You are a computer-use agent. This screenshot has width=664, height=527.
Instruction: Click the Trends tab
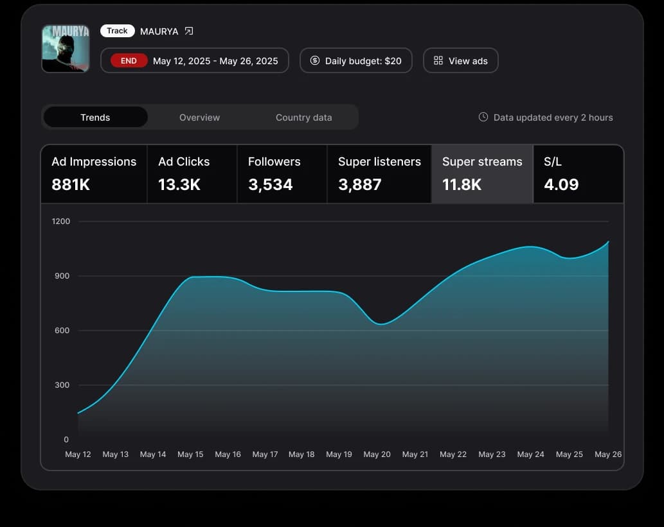(95, 117)
